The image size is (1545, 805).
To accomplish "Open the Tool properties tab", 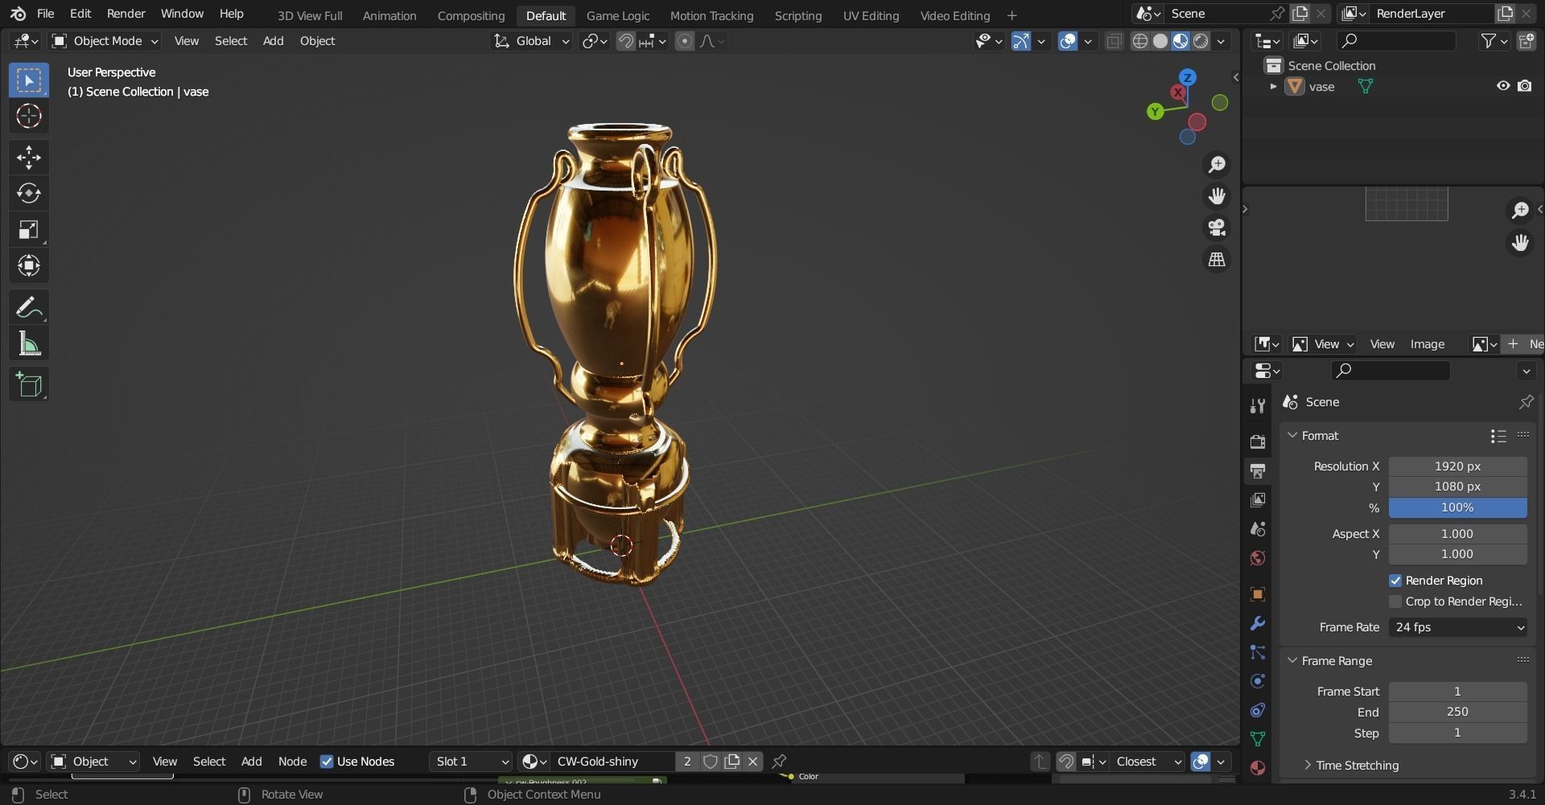I will [1258, 406].
